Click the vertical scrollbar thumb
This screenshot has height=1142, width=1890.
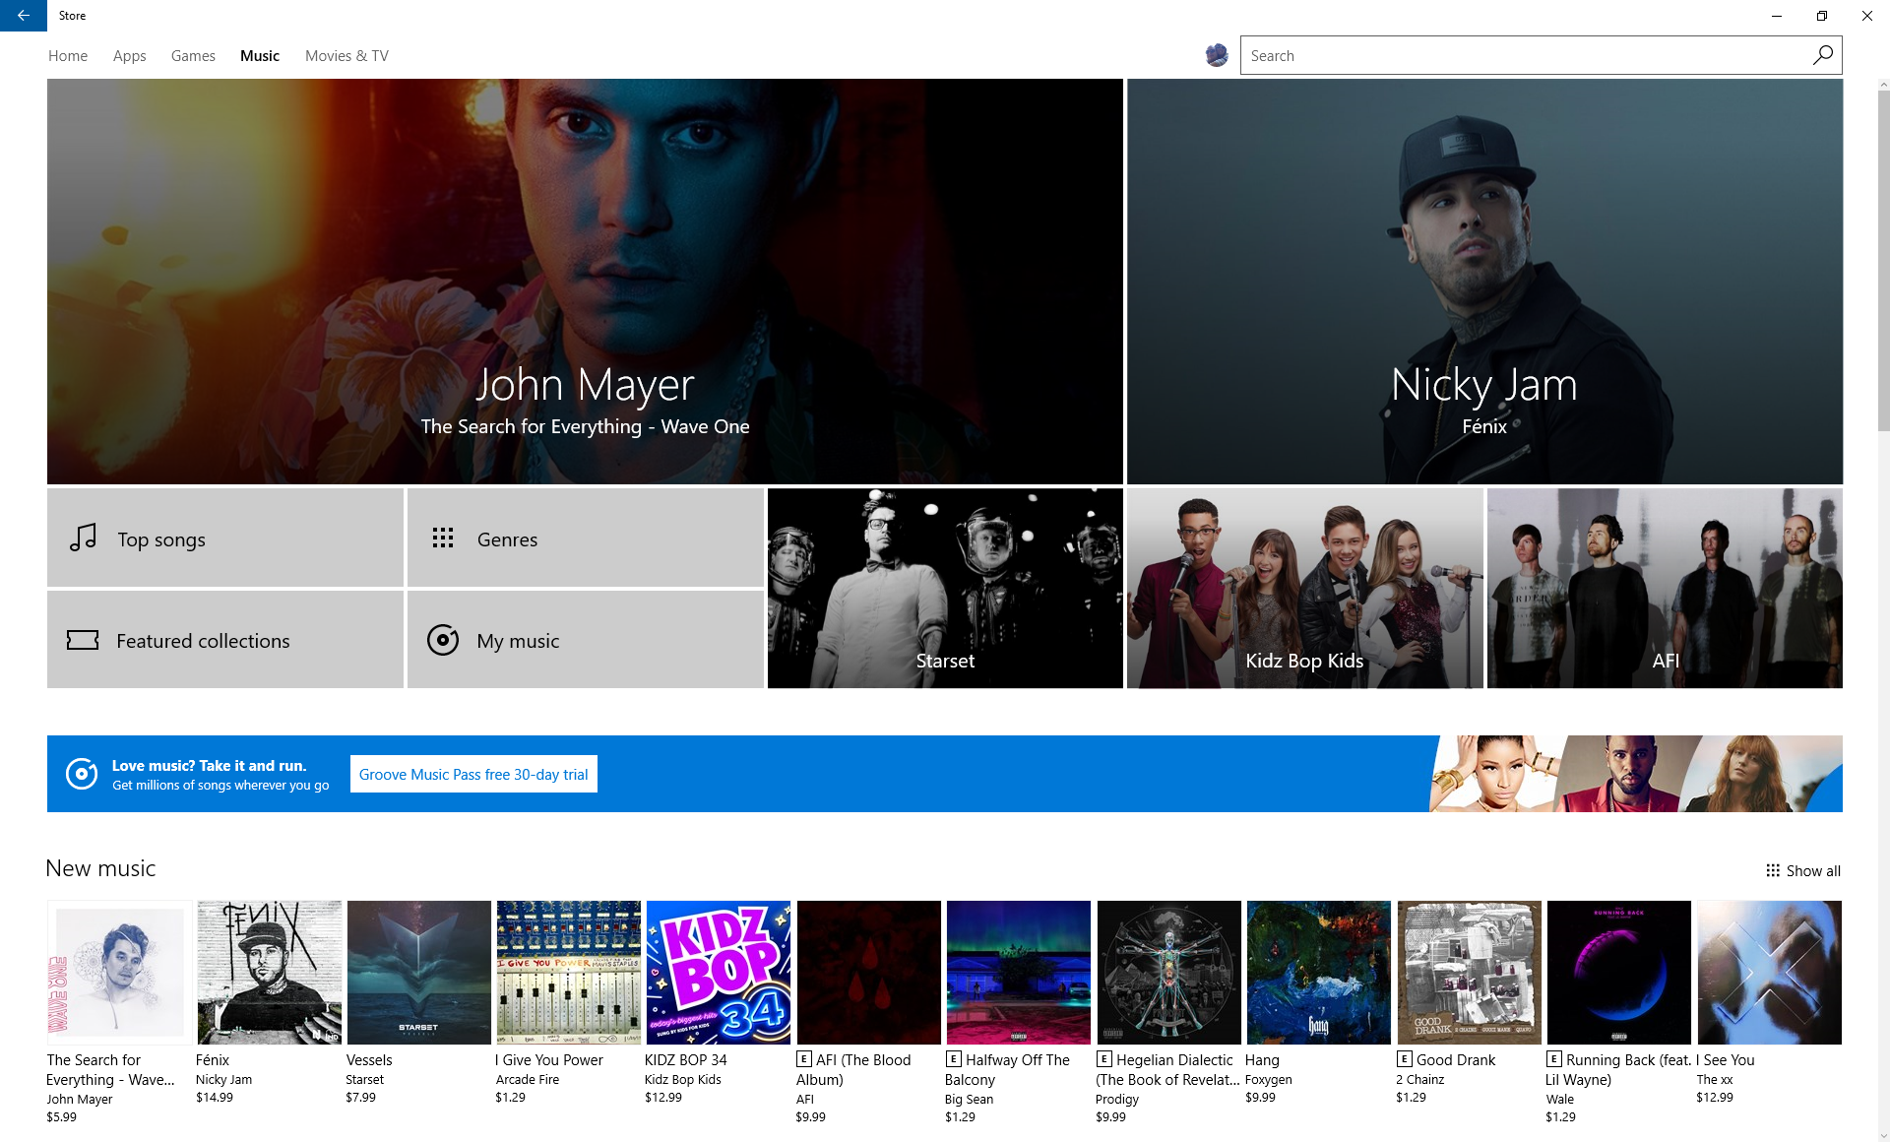click(x=1883, y=261)
